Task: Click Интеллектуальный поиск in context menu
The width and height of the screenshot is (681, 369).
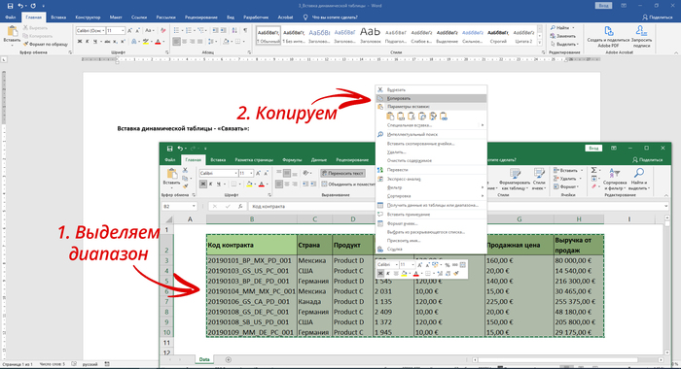Action: click(x=431, y=134)
